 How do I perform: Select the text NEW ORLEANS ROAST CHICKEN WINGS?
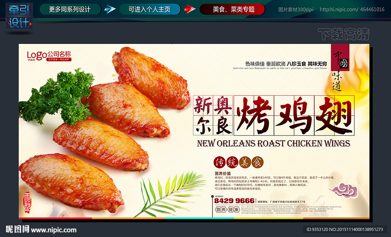click(x=273, y=143)
